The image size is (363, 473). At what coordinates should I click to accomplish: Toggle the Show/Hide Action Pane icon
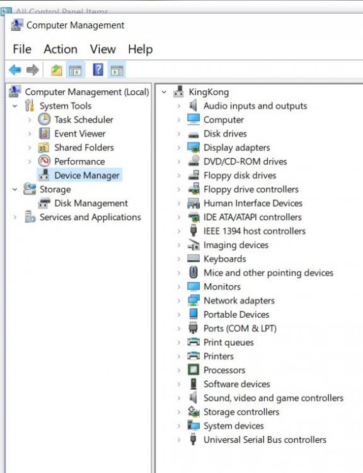[117, 70]
